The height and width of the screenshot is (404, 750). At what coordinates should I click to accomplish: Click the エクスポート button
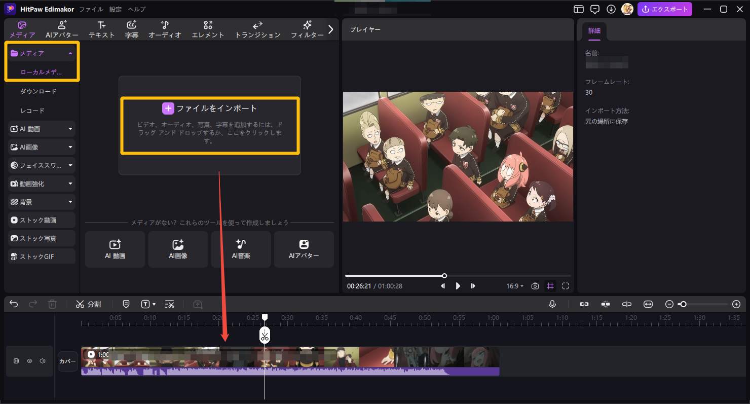pos(665,9)
